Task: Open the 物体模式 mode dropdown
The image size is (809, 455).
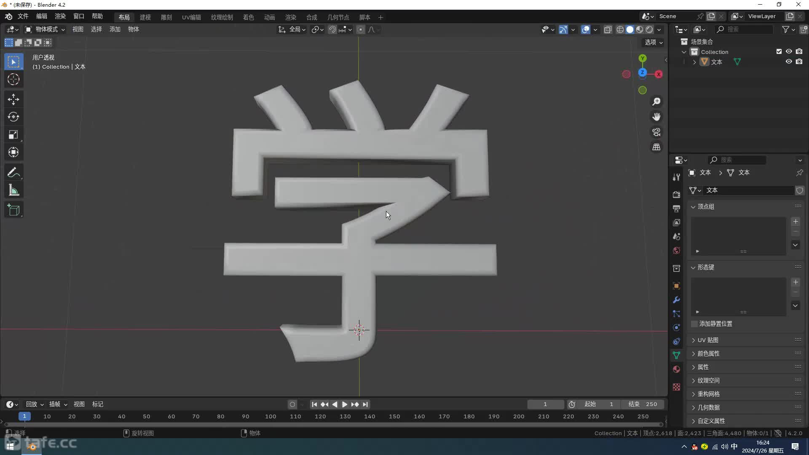Action: coord(45,29)
